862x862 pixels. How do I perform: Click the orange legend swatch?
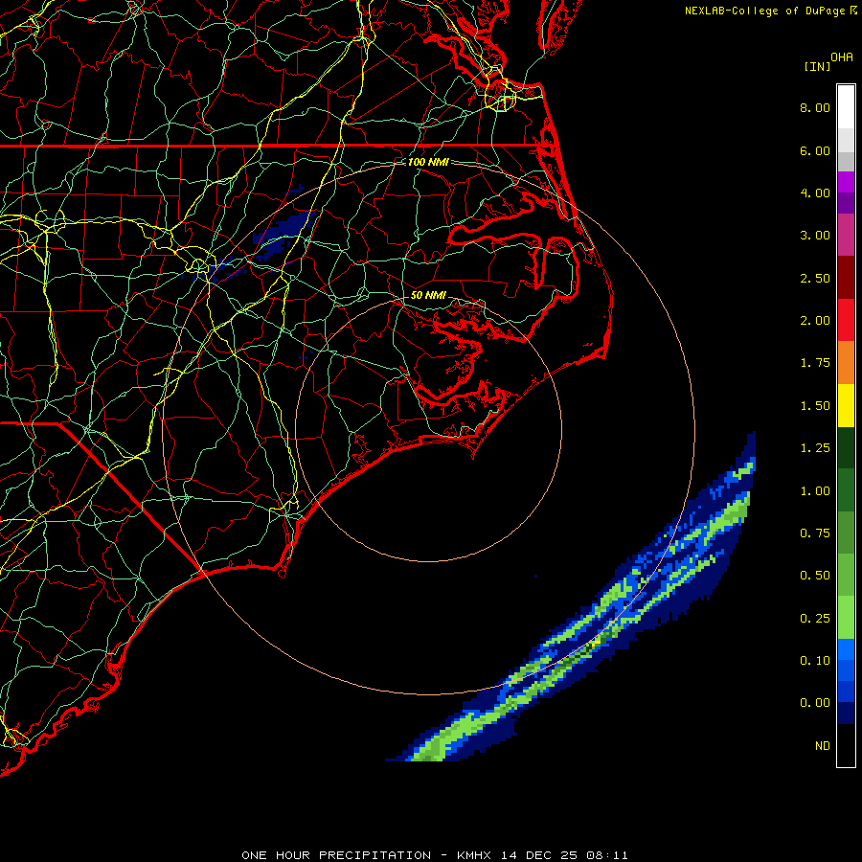846,363
